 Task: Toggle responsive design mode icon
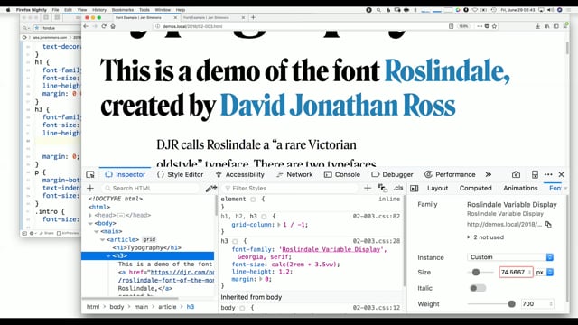[535, 174]
